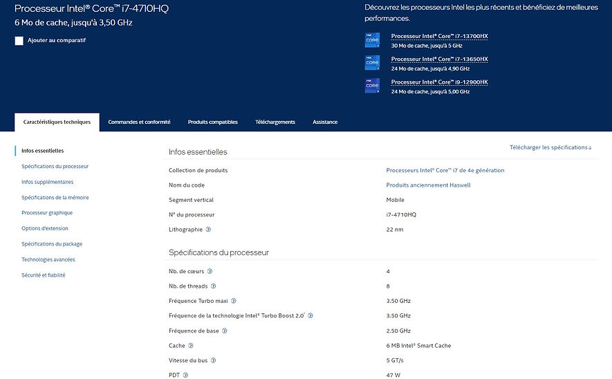Open Processeurs Intel Core i7 de 4e génération link
Screen dimensions: 612x379
(445, 171)
